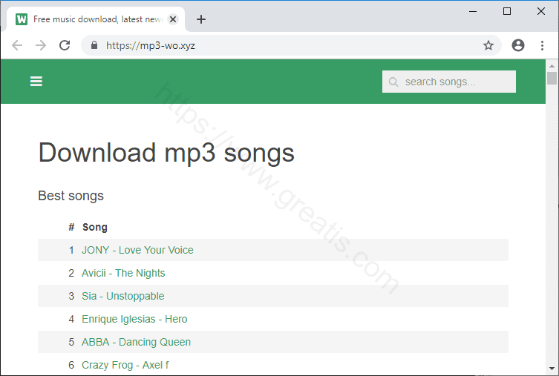Open Sia - Unstoppable
Image resolution: width=559 pixels, height=376 pixels.
tap(122, 296)
